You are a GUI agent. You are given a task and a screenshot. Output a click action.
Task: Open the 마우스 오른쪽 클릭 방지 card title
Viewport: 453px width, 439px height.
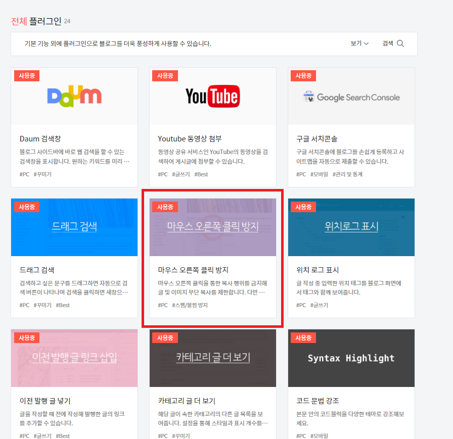point(193,270)
